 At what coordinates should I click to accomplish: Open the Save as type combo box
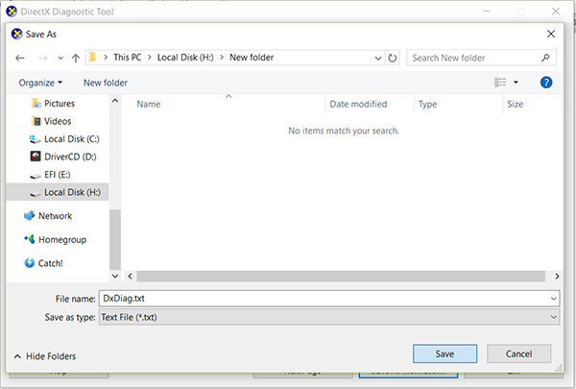[329, 317]
